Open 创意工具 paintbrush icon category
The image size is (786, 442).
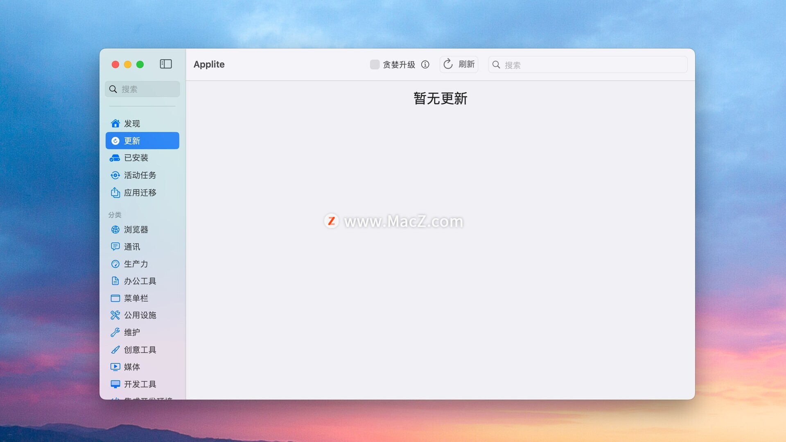tap(115, 350)
